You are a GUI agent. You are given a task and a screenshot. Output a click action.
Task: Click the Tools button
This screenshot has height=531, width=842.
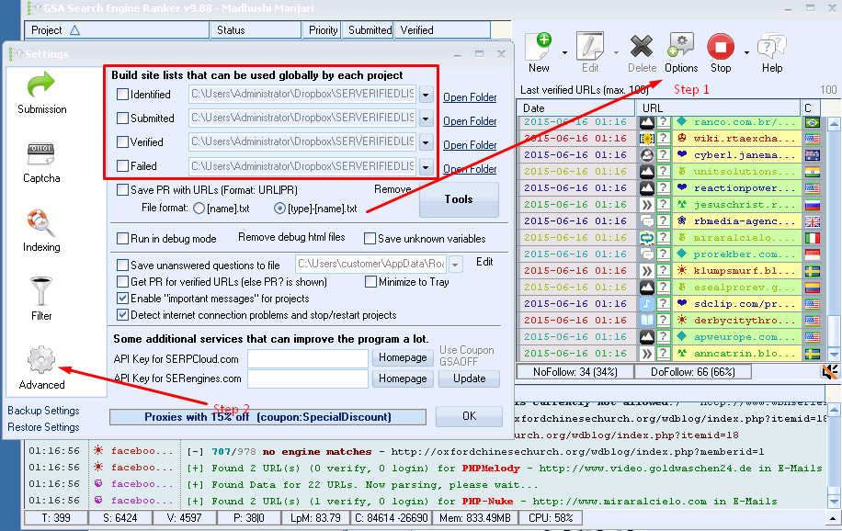pos(459,199)
